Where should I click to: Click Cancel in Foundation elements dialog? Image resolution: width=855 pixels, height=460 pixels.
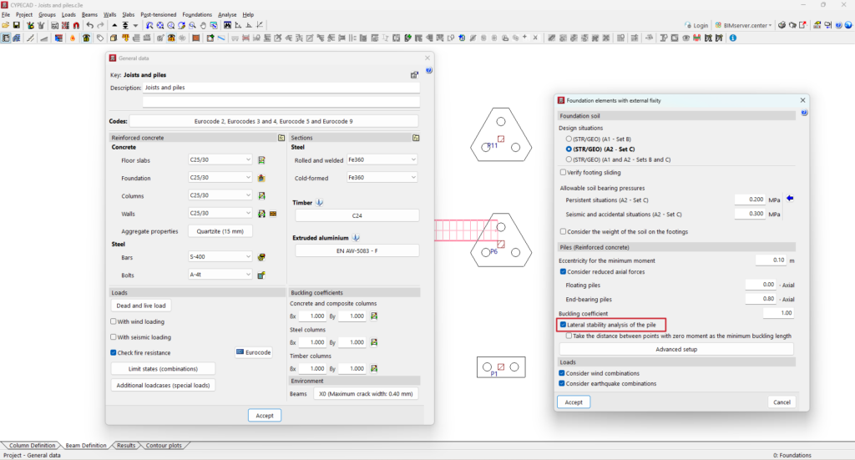(x=782, y=402)
